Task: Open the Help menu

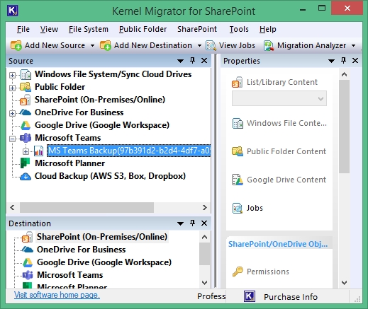Action: pos(268,29)
